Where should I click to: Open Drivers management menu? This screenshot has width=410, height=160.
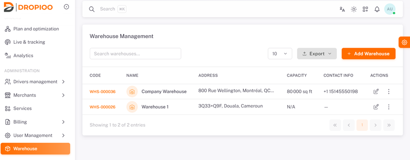(35, 82)
